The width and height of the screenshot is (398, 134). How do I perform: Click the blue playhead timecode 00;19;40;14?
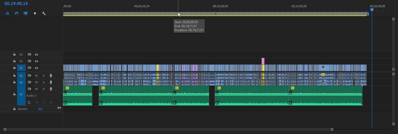(16, 4)
